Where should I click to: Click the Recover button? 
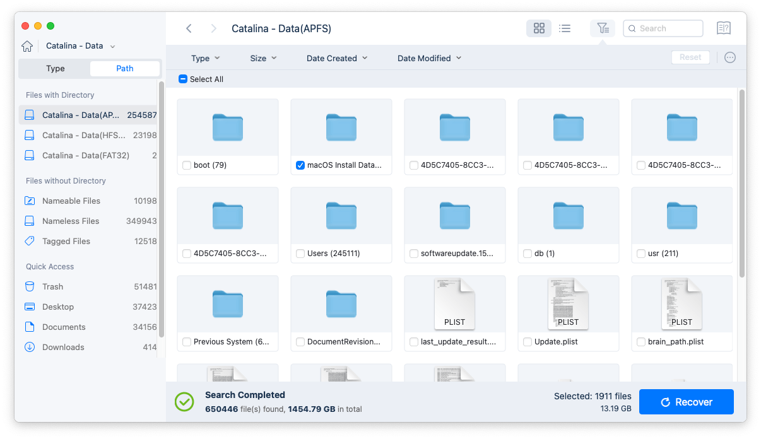coord(686,402)
